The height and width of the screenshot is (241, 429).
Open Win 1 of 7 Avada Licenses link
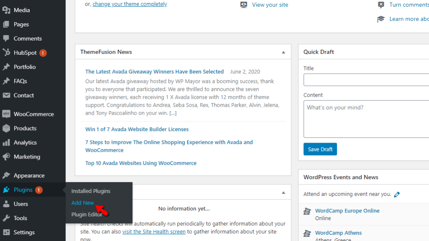click(137, 129)
